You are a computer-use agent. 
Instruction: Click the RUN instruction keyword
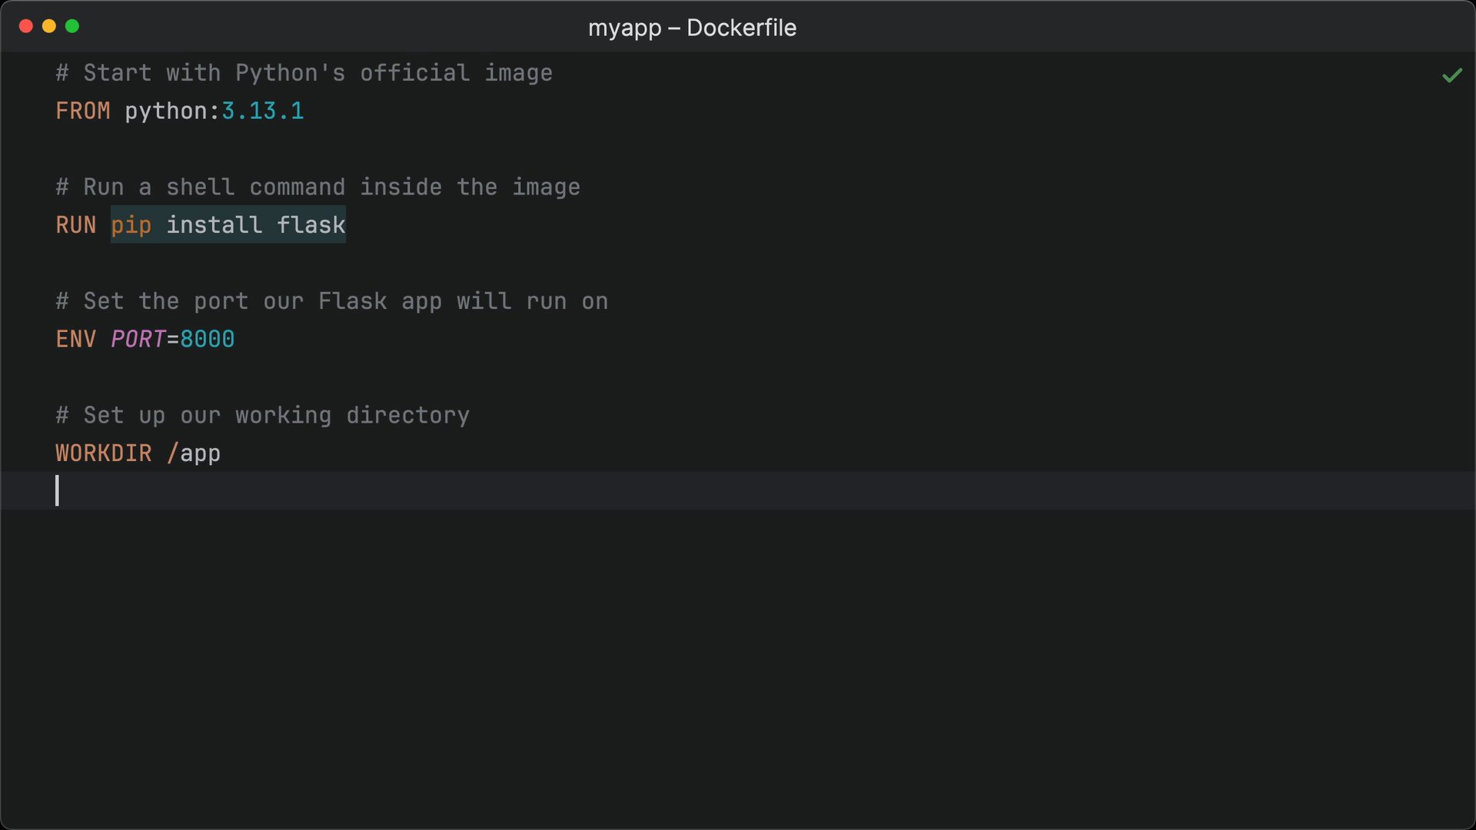click(x=76, y=225)
